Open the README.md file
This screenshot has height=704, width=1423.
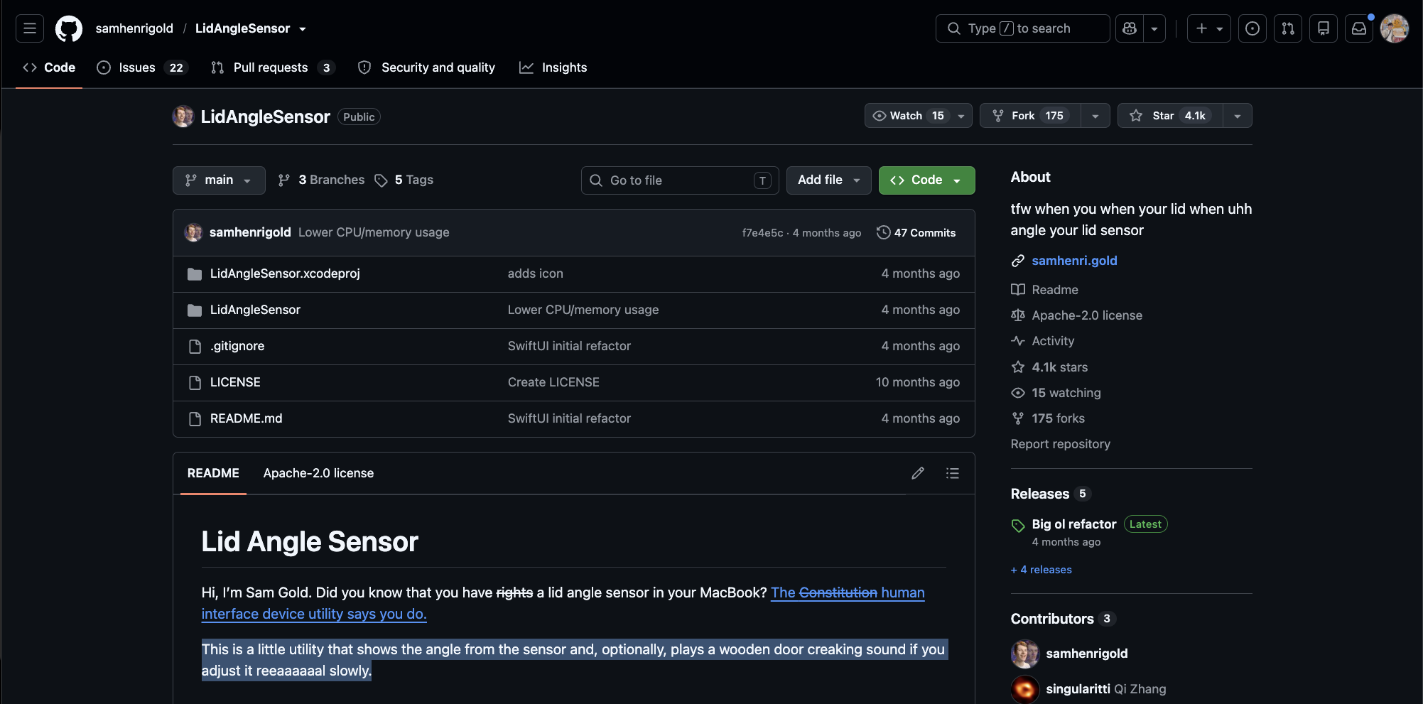click(247, 419)
